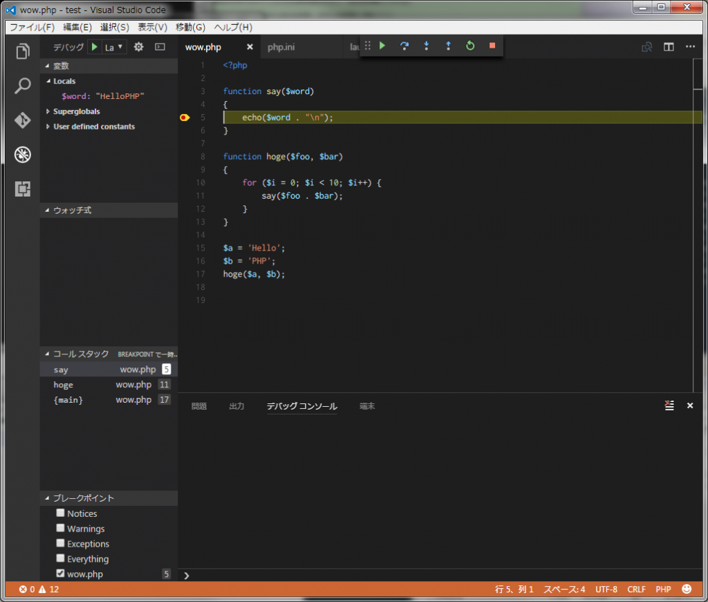Enable Notices breakpoint checkbox

pyautogui.click(x=60, y=513)
